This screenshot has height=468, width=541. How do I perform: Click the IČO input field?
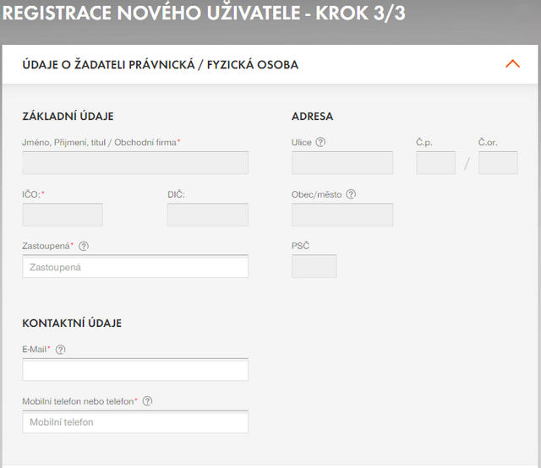(x=63, y=215)
